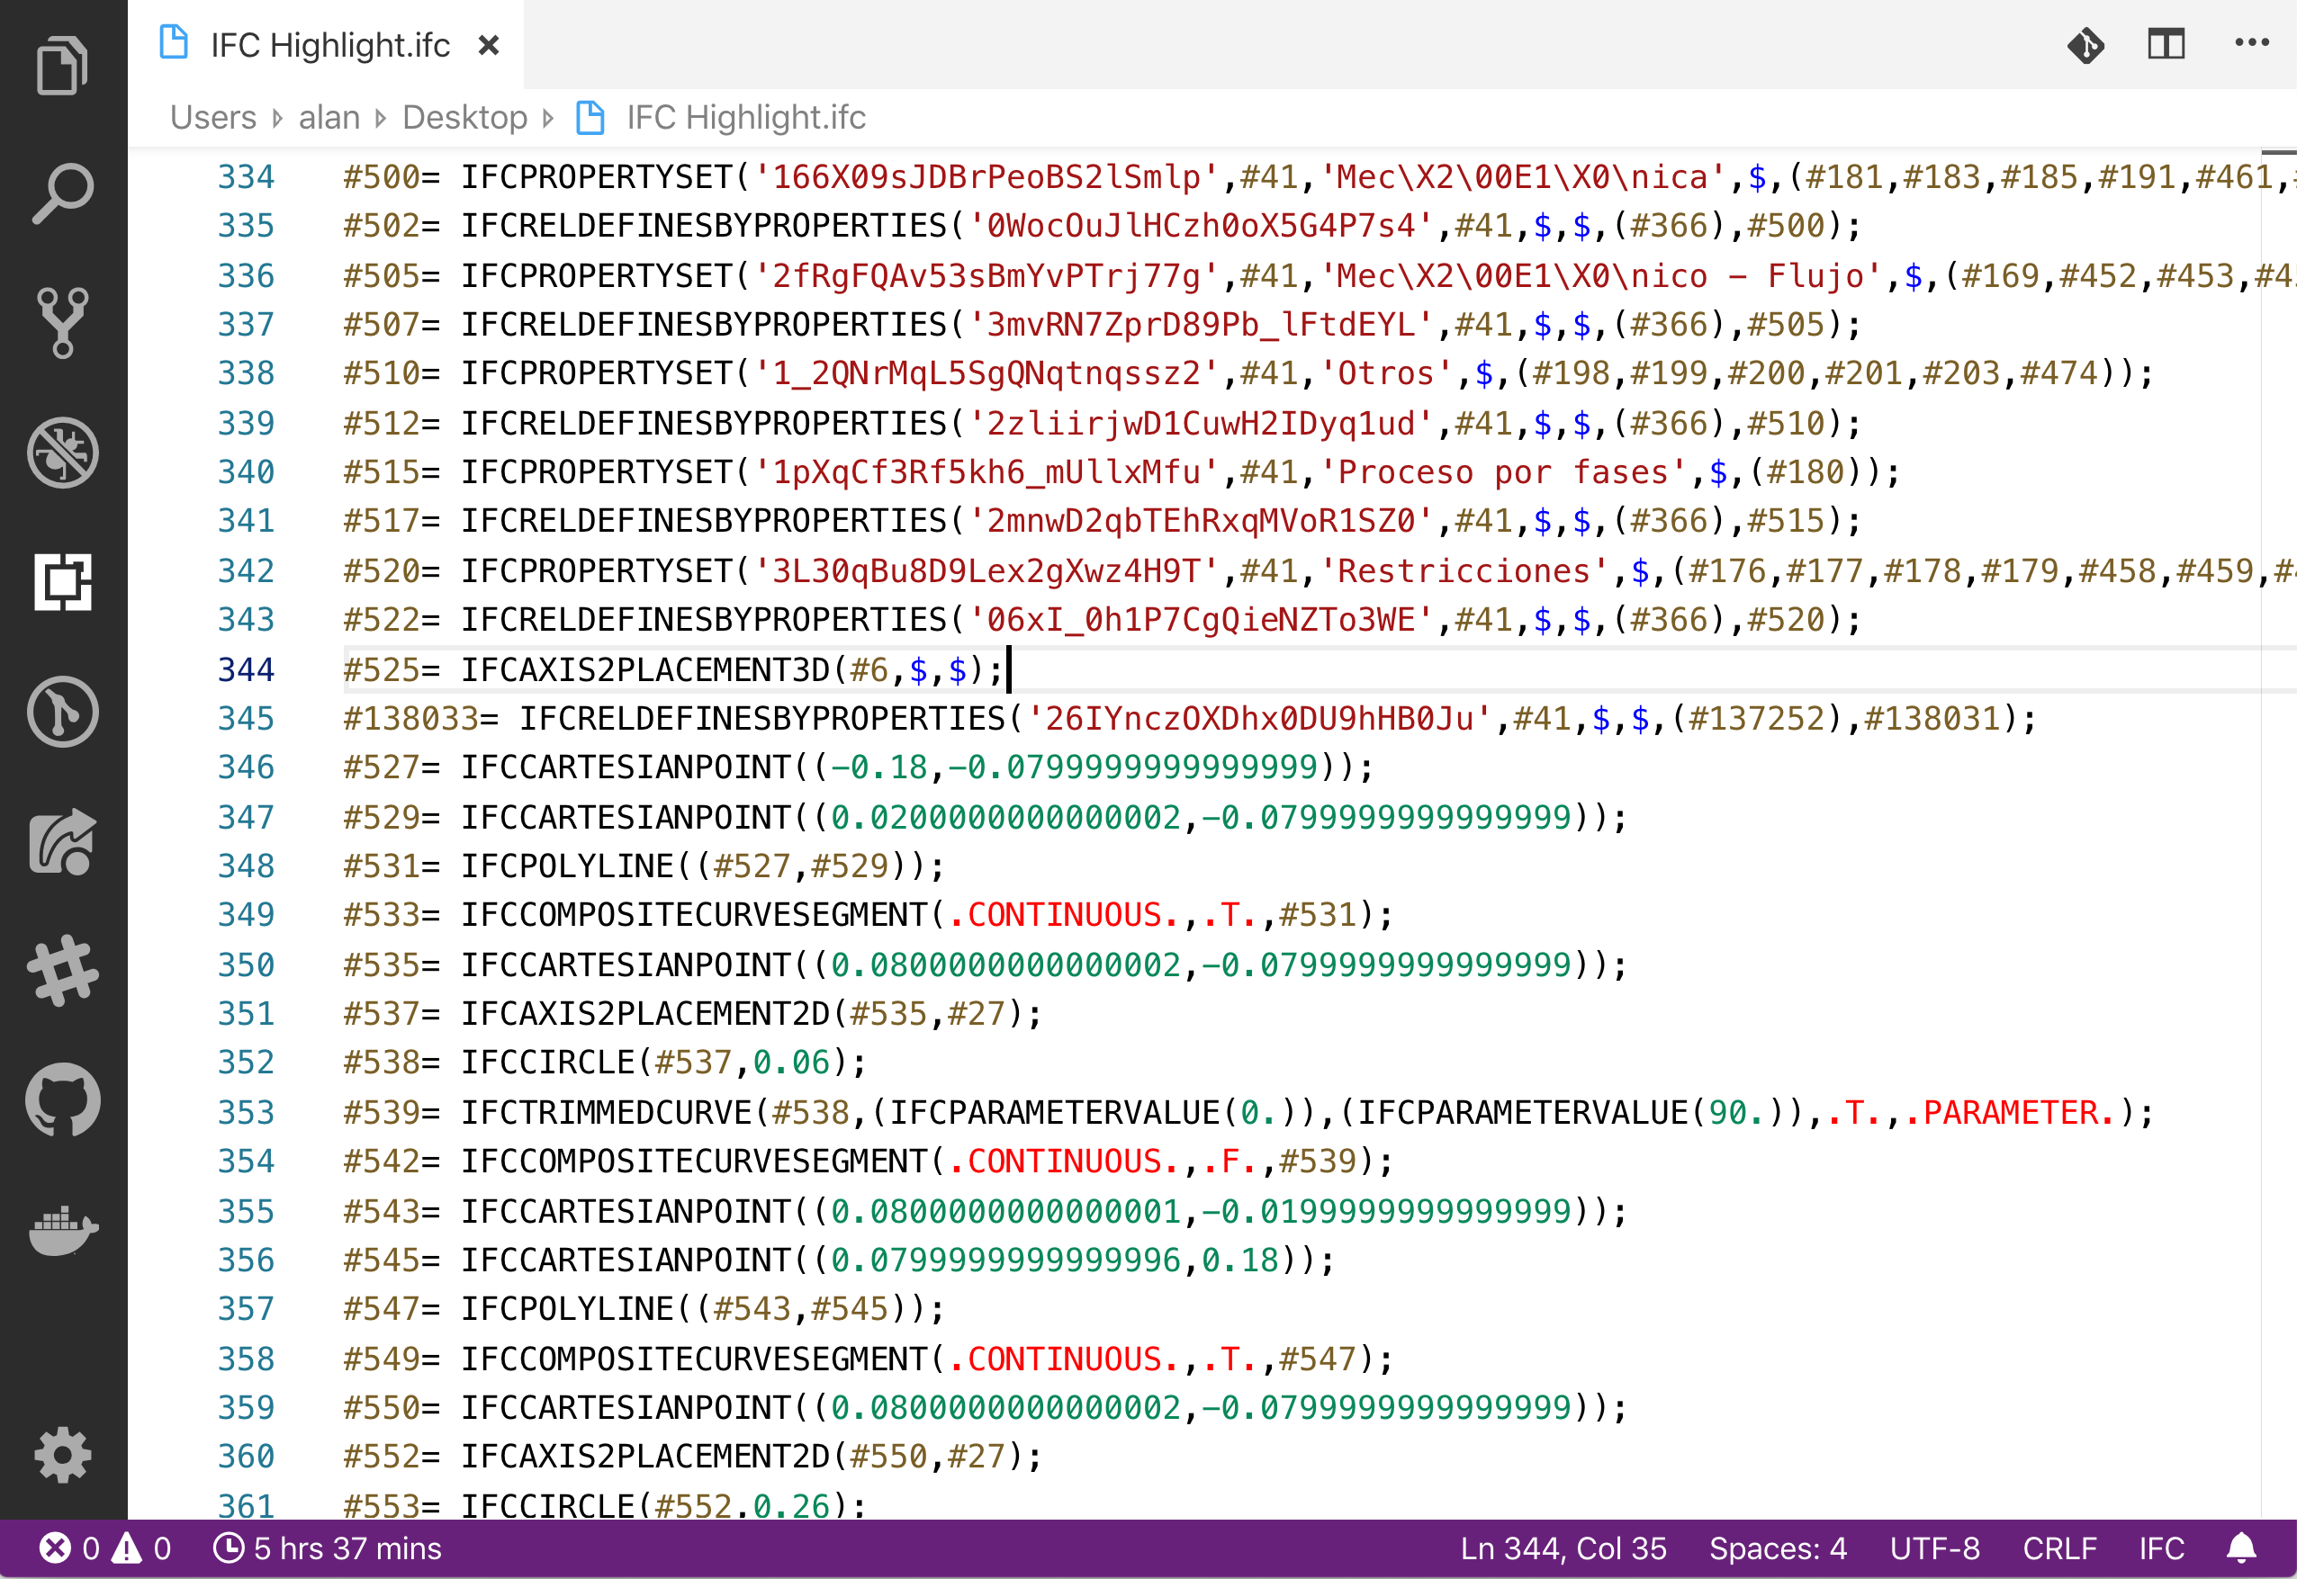
Task: Click the Desktop breadcrumb folder
Action: pos(464,118)
